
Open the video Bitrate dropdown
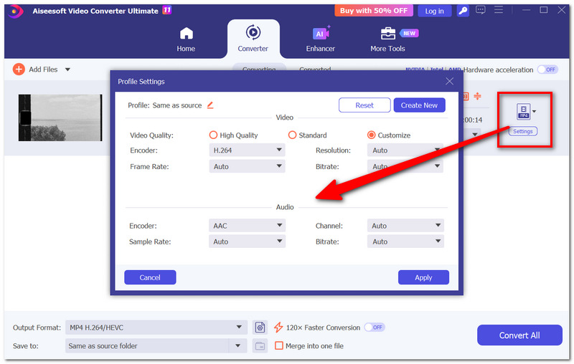click(405, 166)
